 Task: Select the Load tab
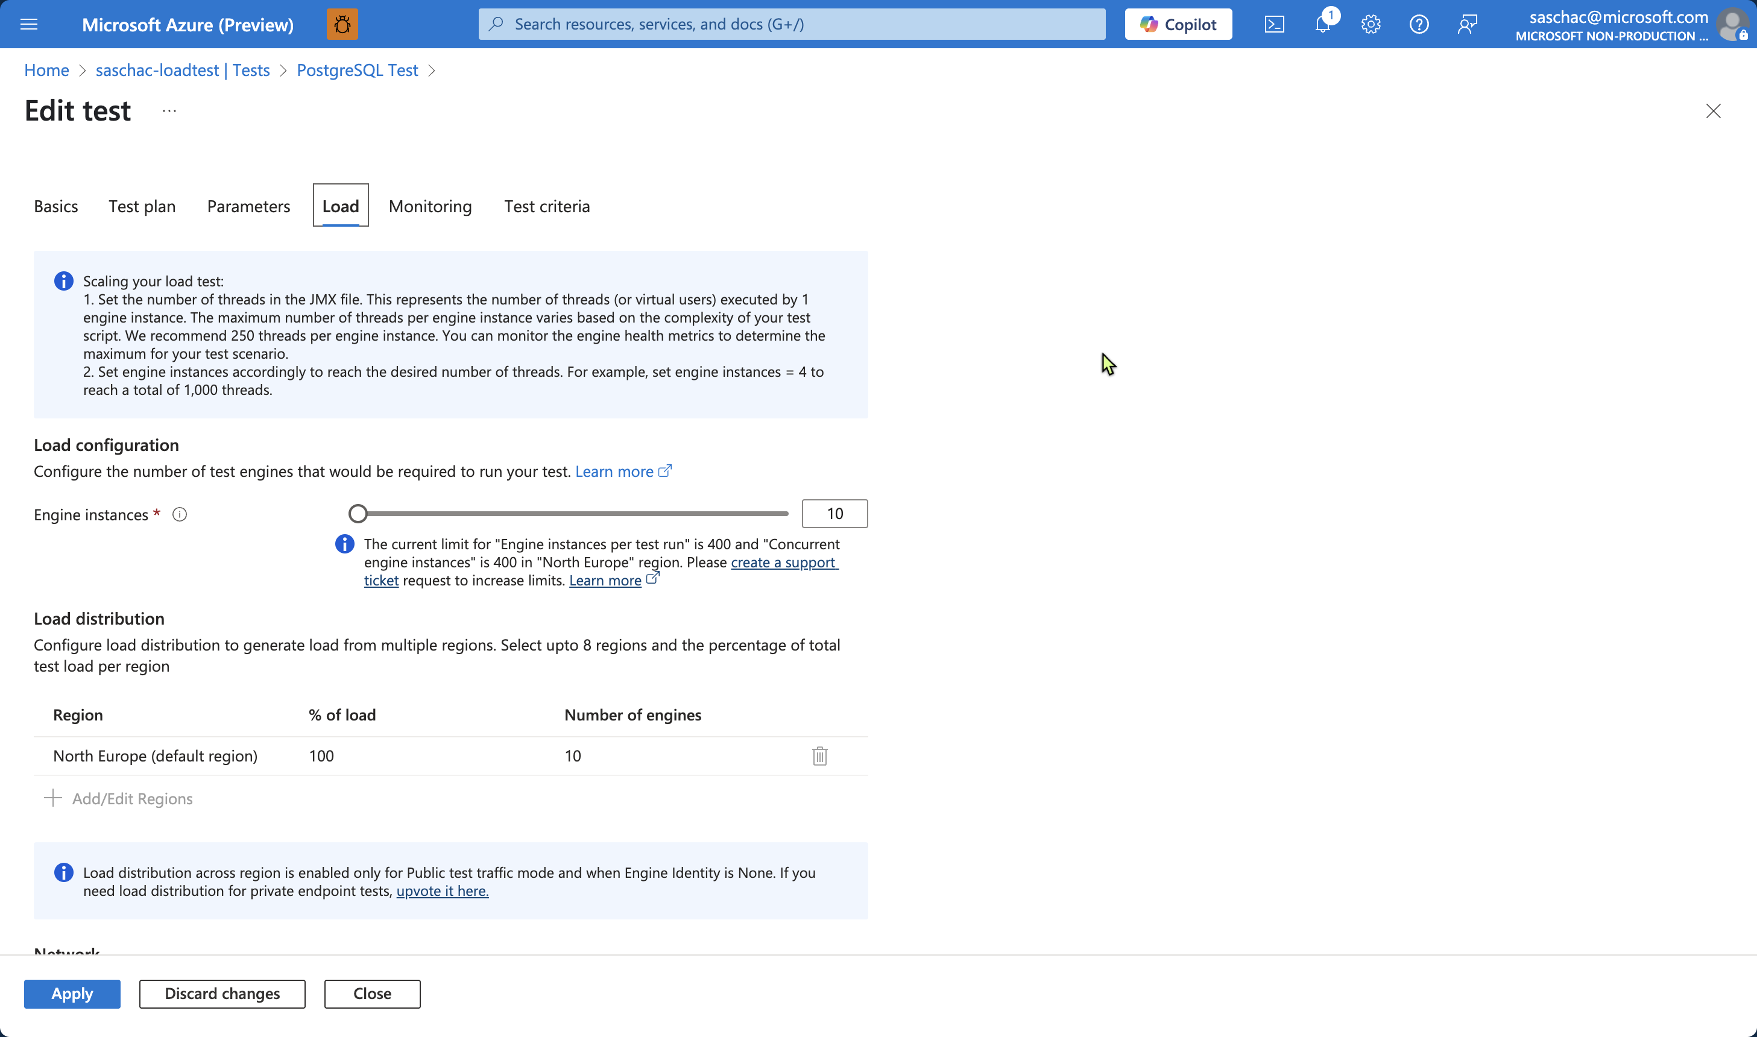coord(340,206)
